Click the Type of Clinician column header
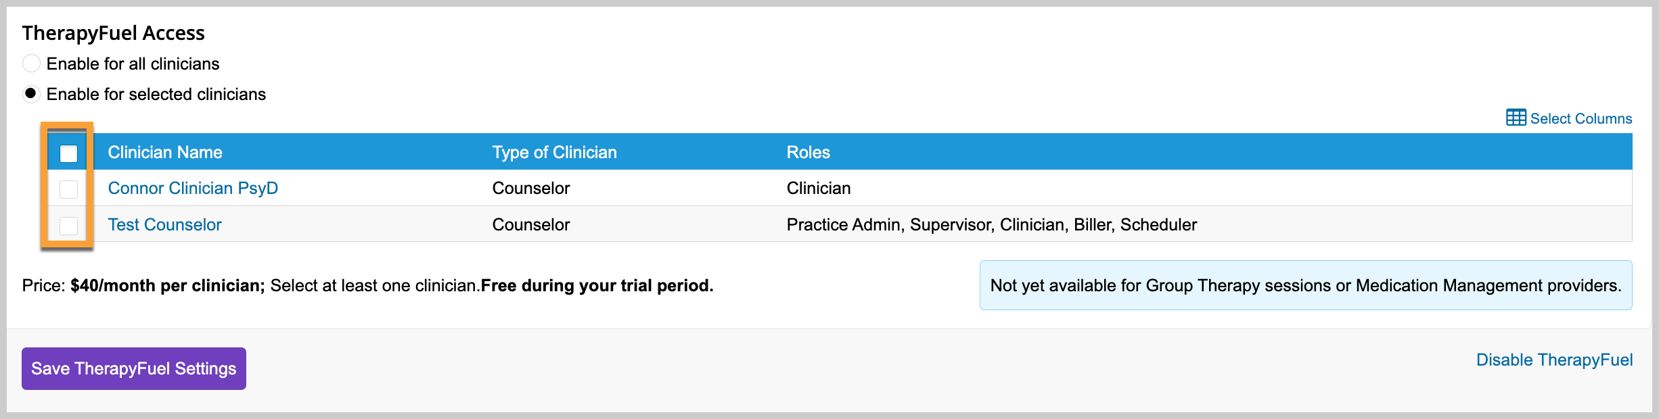 (554, 152)
